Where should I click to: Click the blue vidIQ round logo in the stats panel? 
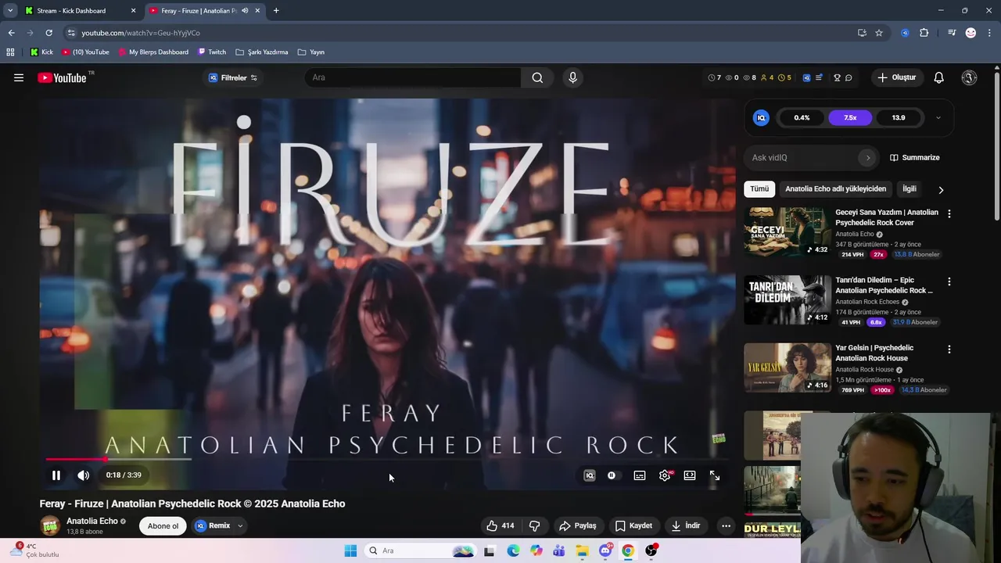pyautogui.click(x=761, y=118)
